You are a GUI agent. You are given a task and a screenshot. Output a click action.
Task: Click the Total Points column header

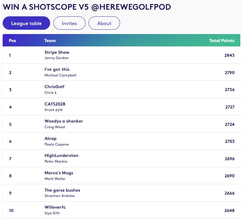(222, 41)
